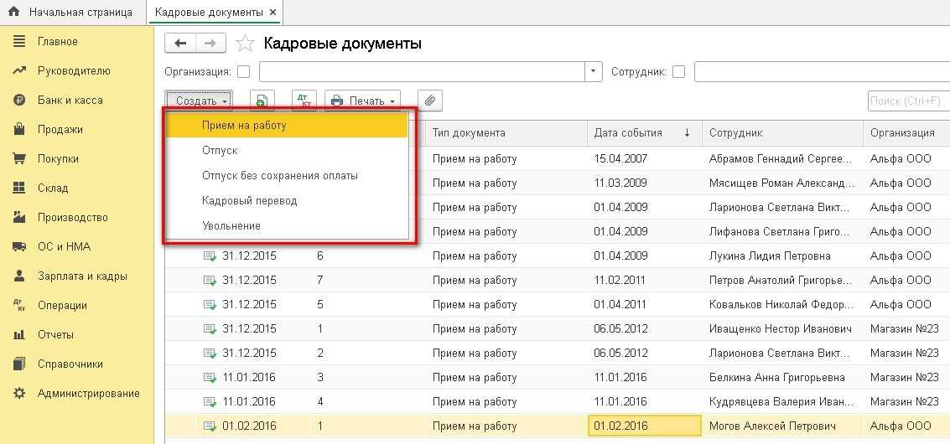Select Прием на работу from the menu
950x444 pixels.
click(244, 126)
